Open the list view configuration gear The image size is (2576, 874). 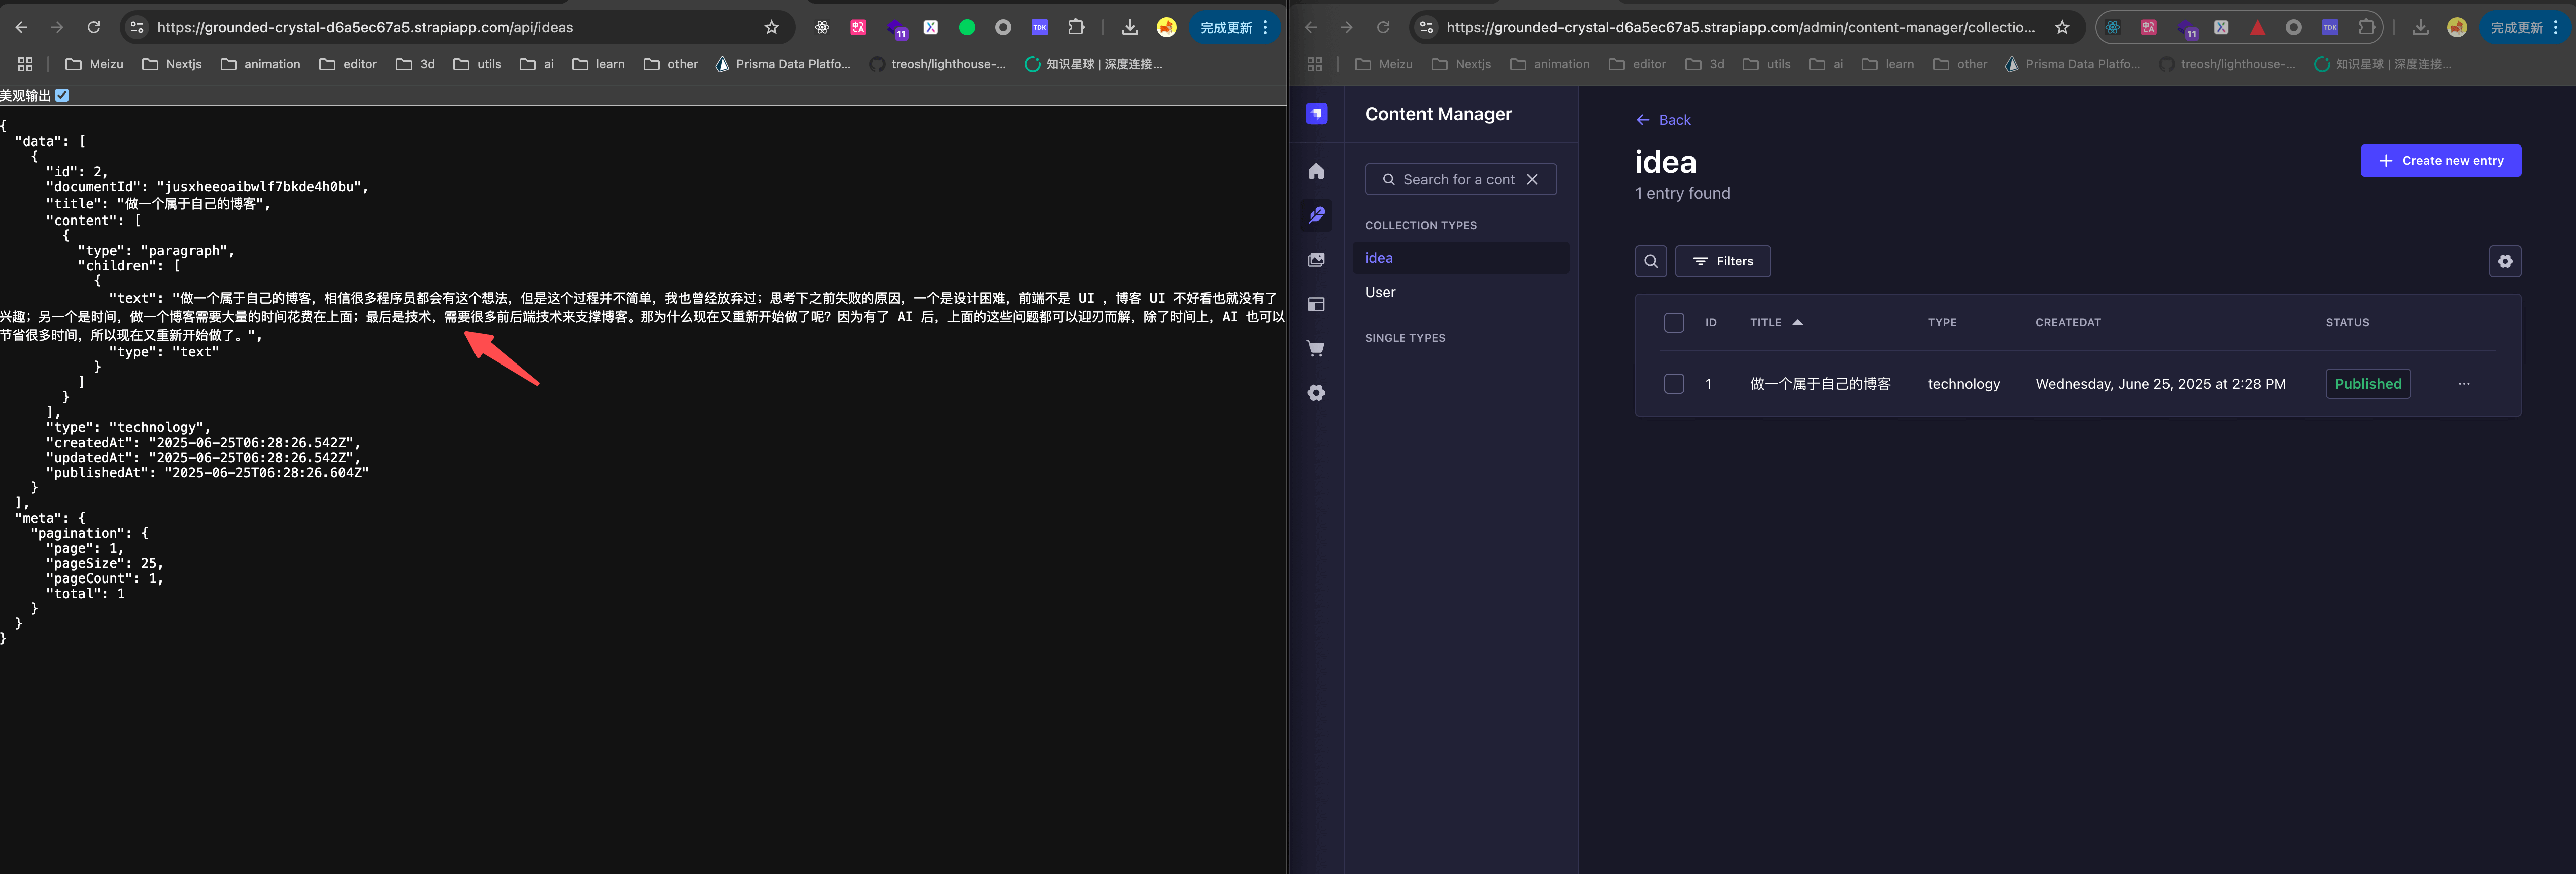2505,261
